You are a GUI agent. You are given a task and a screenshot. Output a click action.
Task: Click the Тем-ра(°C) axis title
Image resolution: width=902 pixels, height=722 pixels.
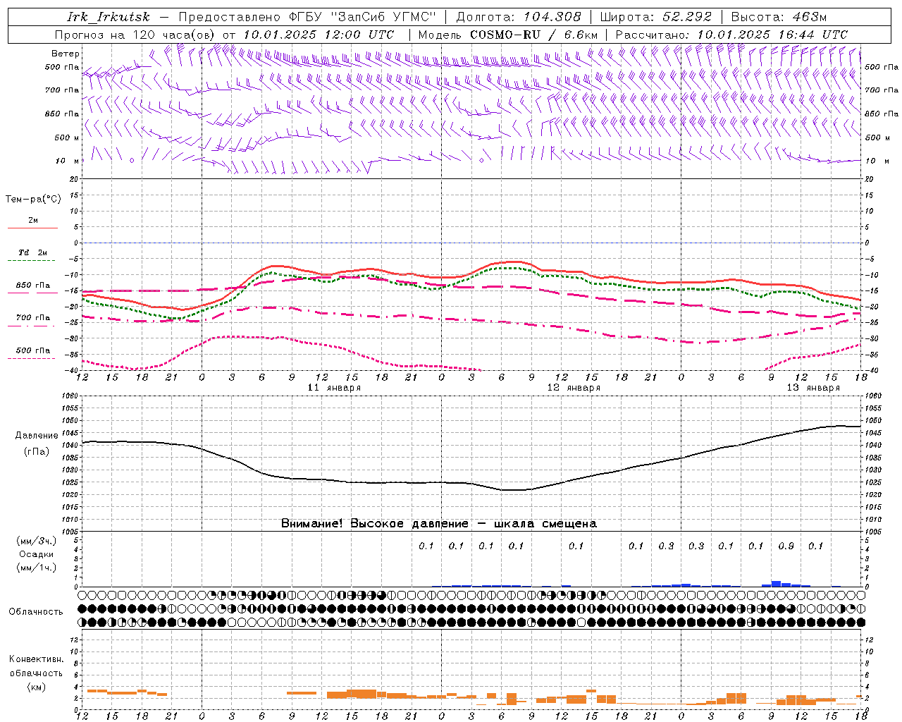point(33,200)
